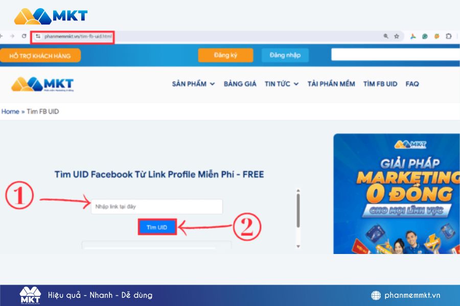Bookmark the page with the star icon

397,36
